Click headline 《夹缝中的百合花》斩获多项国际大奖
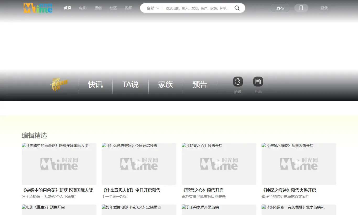The width and height of the screenshot is (358, 215). (x=57, y=190)
